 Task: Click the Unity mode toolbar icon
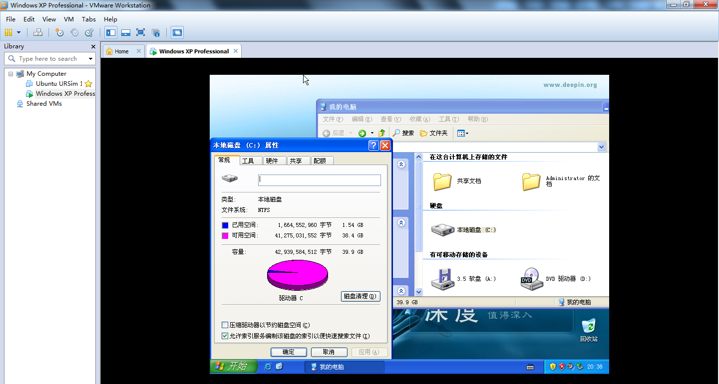[156, 32]
